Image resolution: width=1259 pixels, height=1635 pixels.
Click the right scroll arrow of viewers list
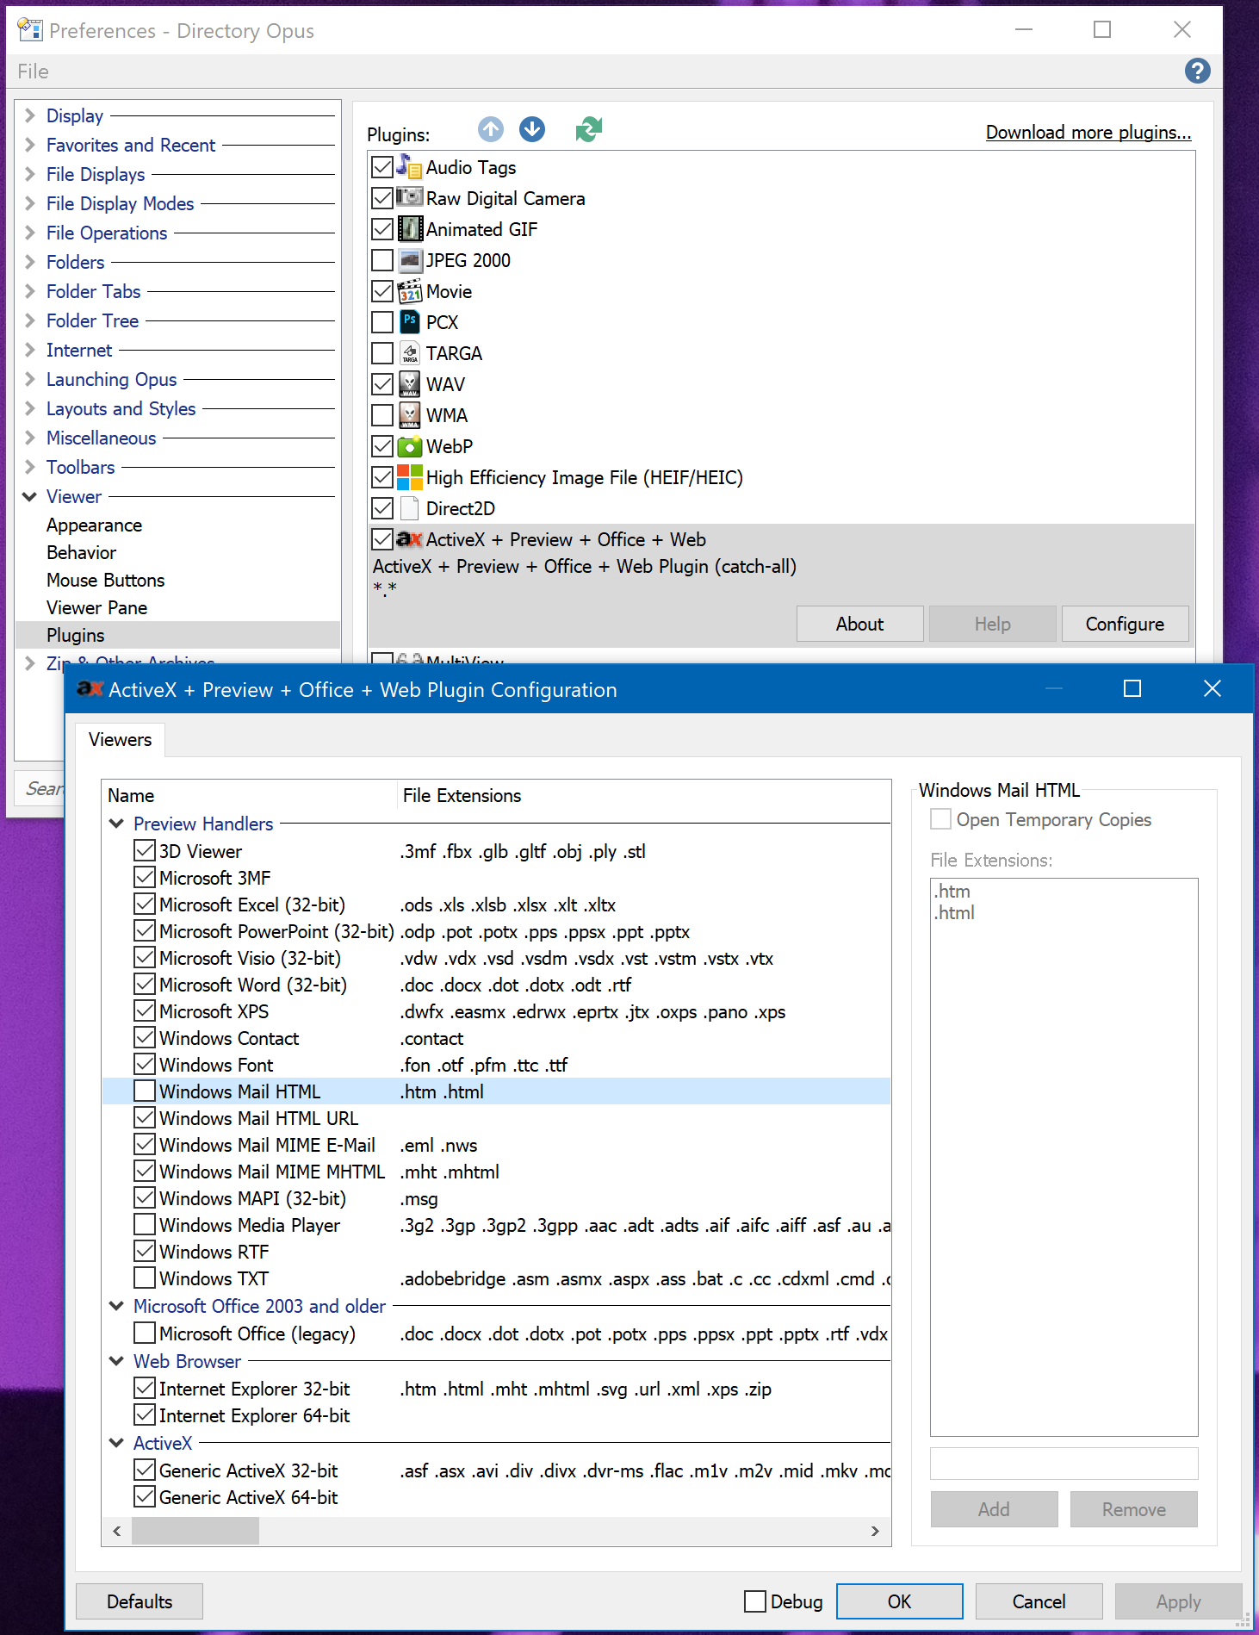875,1531
